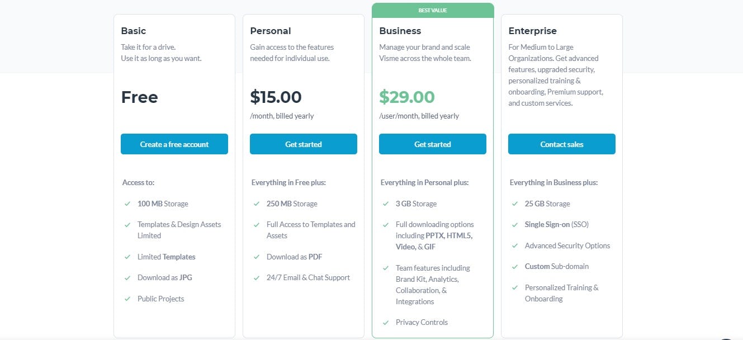Select the Basic plan heading
This screenshot has height=340, width=743.
click(134, 31)
